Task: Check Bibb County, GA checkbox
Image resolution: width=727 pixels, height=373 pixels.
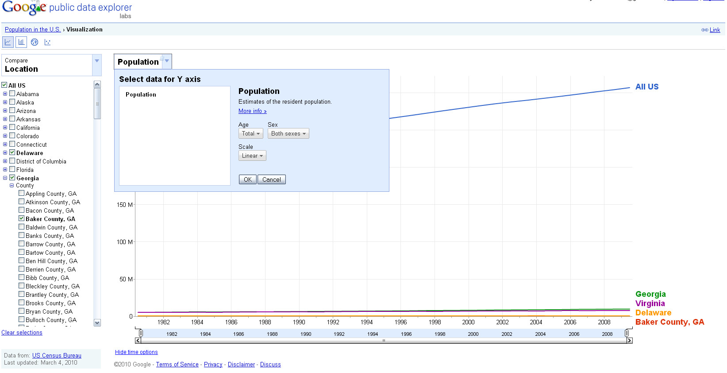Action: point(21,277)
